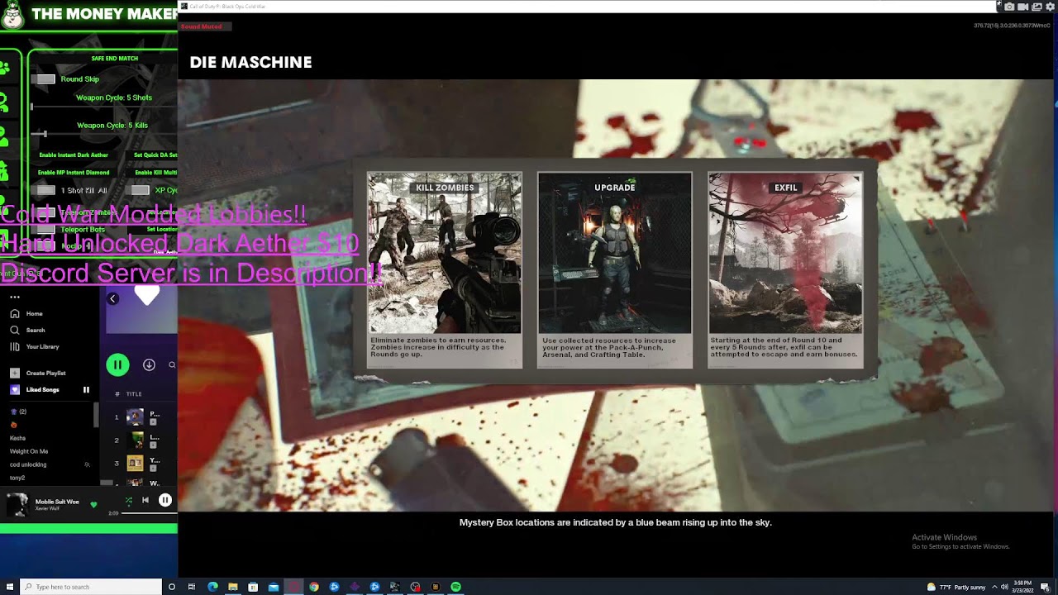This screenshot has height=595, width=1058.
Task: Unlike the song Mobile Suit Woe
Action: (x=93, y=504)
